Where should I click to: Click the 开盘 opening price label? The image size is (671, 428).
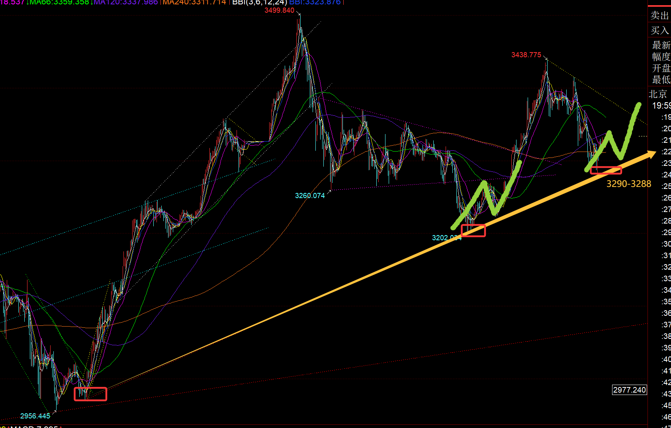(661, 68)
